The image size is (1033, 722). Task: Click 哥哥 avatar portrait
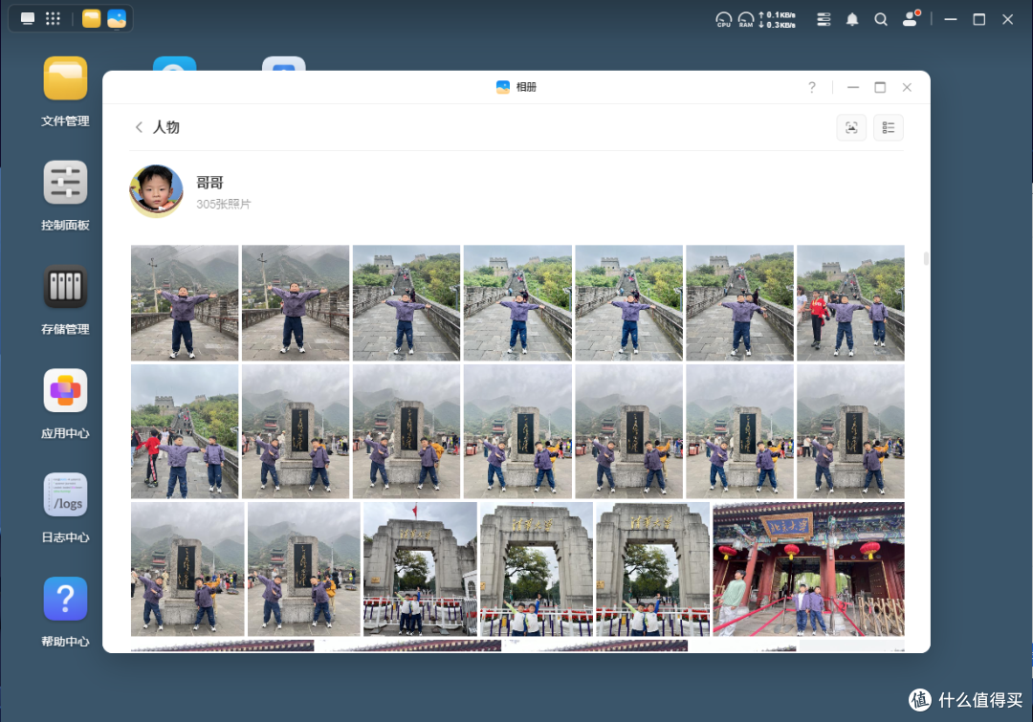156,191
